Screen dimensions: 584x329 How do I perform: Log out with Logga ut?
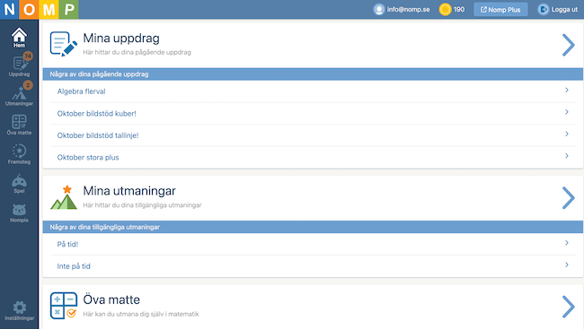coord(558,10)
